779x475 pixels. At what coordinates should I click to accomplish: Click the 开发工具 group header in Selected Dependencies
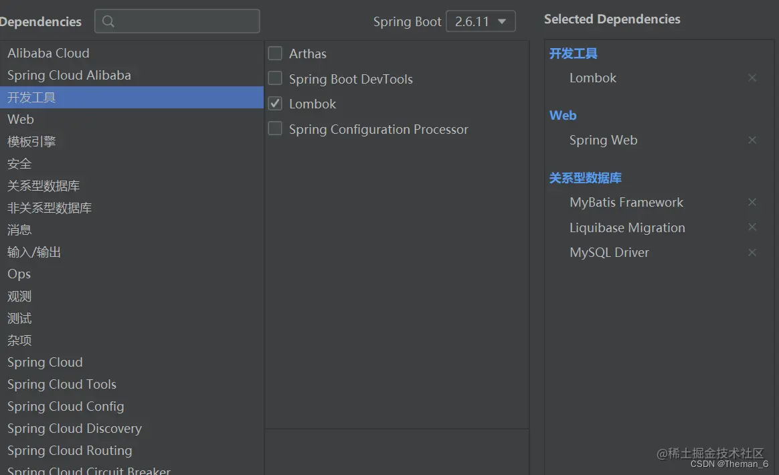click(x=574, y=53)
